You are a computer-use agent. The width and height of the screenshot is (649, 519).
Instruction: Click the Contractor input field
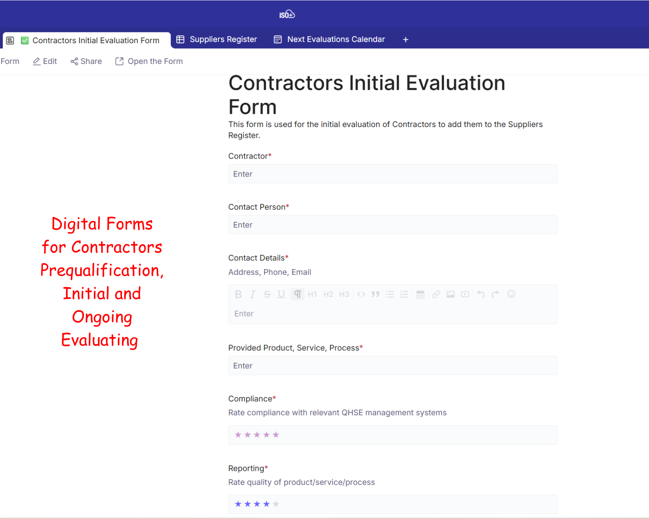coord(392,174)
